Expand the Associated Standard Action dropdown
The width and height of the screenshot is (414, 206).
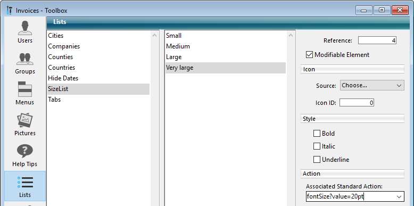pos(399,197)
